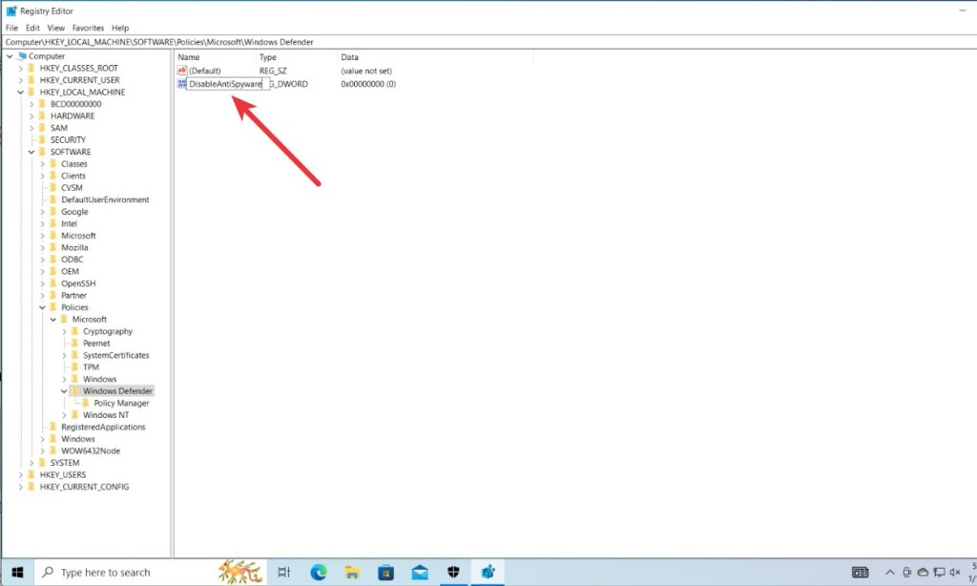Open Windows Security shield on the taskbar
This screenshot has height=586, width=977.
pos(453,573)
